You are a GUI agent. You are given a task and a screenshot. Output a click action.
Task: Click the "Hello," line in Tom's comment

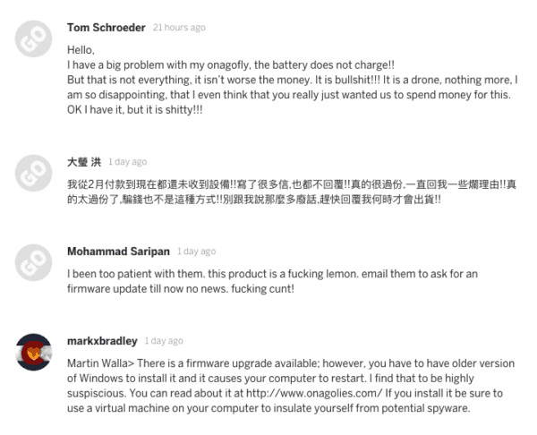pos(81,50)
